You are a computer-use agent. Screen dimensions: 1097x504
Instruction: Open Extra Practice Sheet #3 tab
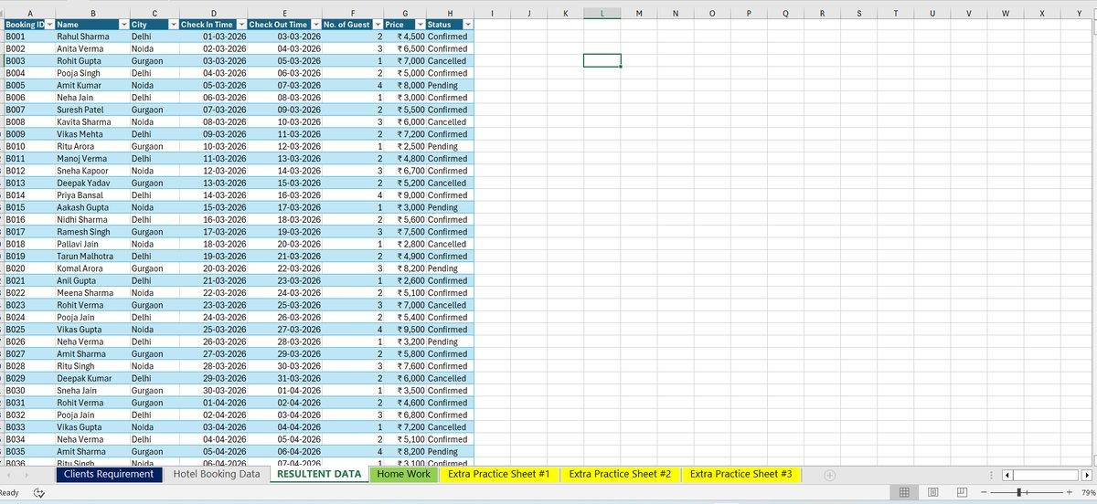pos(740,474)
